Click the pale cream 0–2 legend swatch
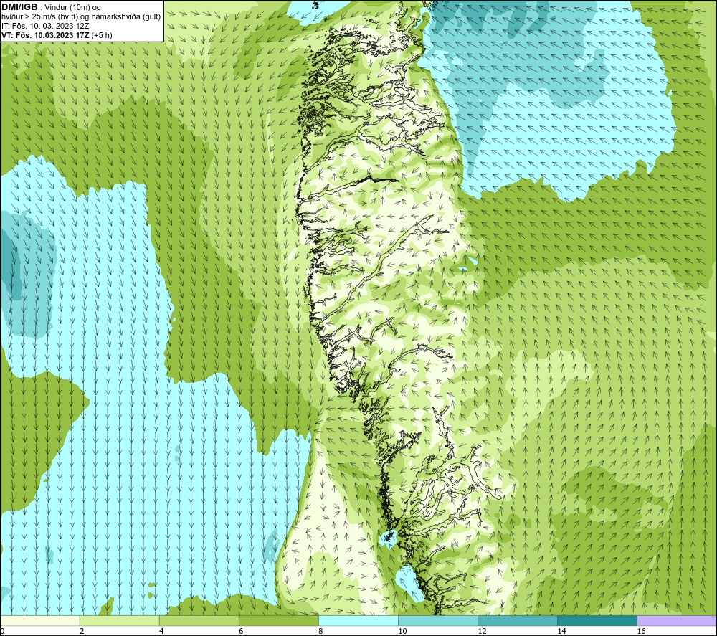Screen dimensions: 717x636 40,621
